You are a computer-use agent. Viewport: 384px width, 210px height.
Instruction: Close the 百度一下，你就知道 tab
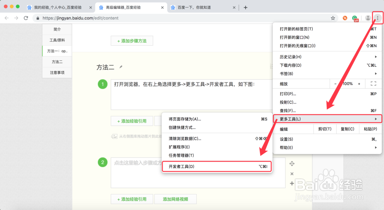234,8
